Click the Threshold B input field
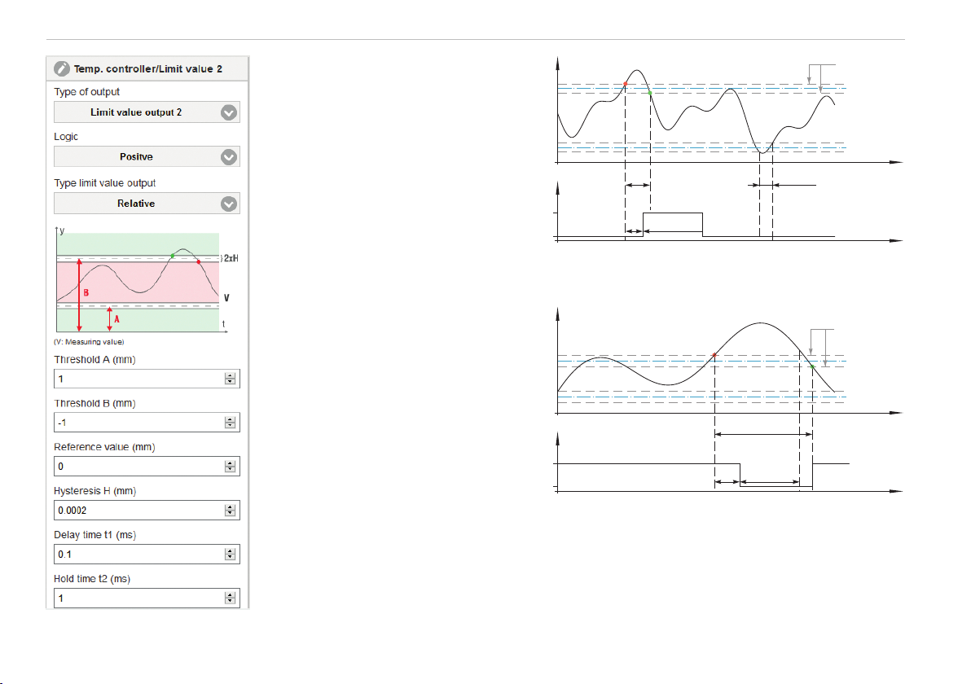971x684 pixels. 147,423
